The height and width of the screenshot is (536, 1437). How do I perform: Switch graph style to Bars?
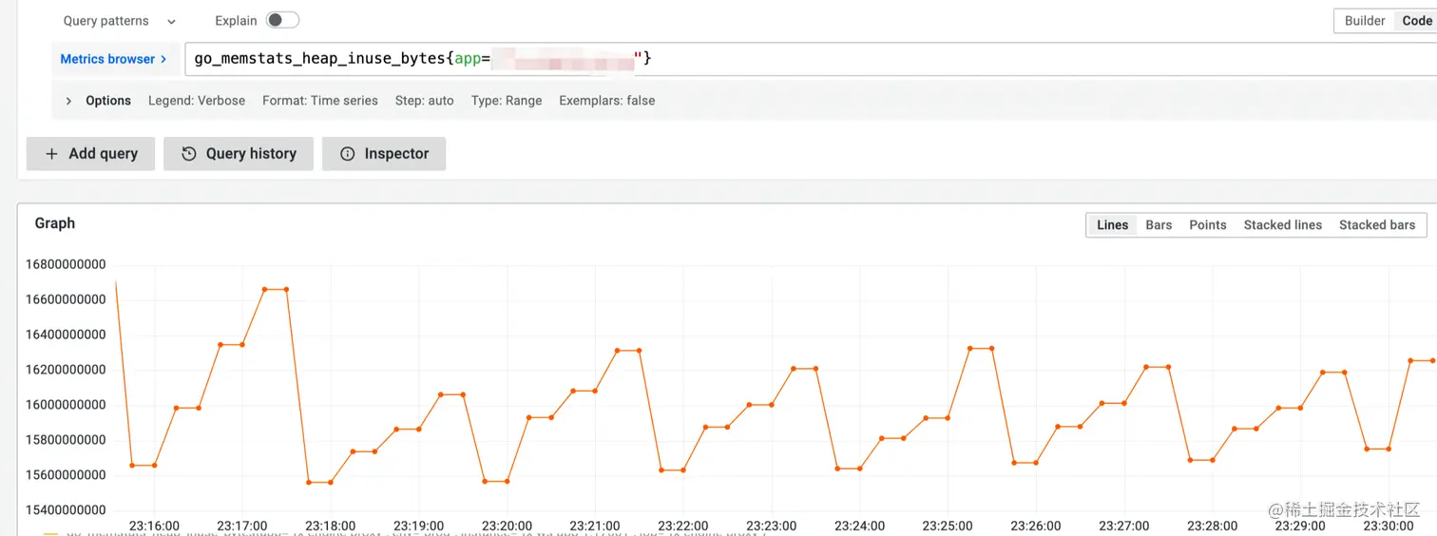(x=1159, y=225)
